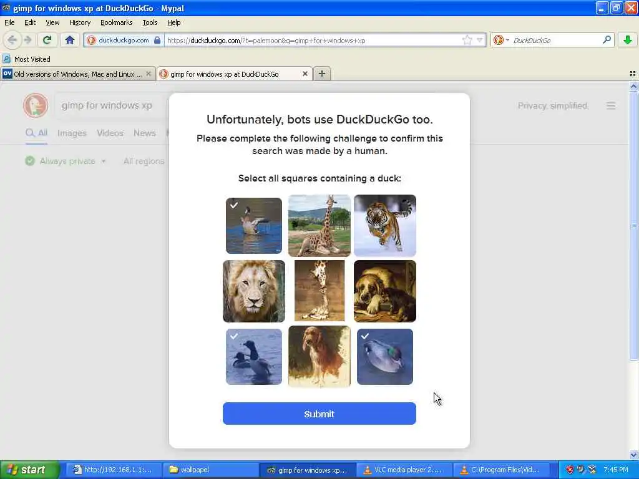Select the lion face square

pos(253,291)
